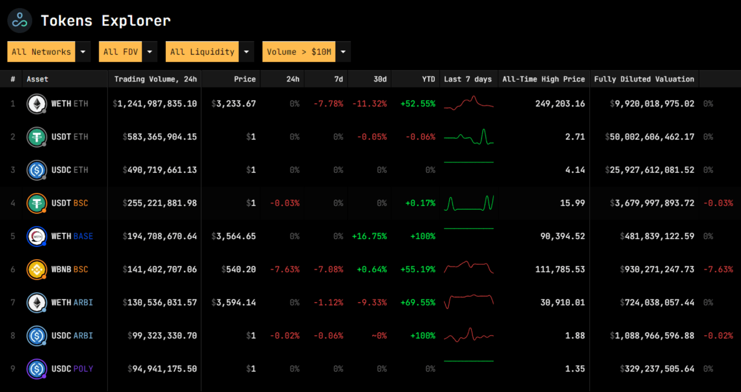Click the WBNB BSC token icon
Screen dimensions: 741x392
36,269
